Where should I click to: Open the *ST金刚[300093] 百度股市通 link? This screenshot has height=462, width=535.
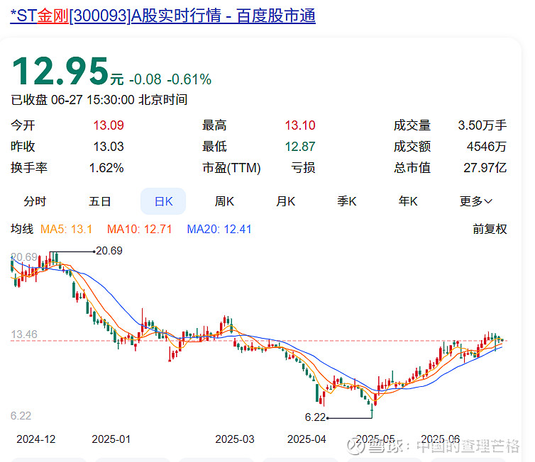click(162, 16)
